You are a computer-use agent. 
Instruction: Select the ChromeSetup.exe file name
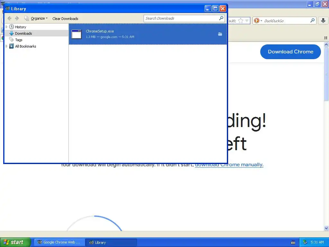(100, 31)
